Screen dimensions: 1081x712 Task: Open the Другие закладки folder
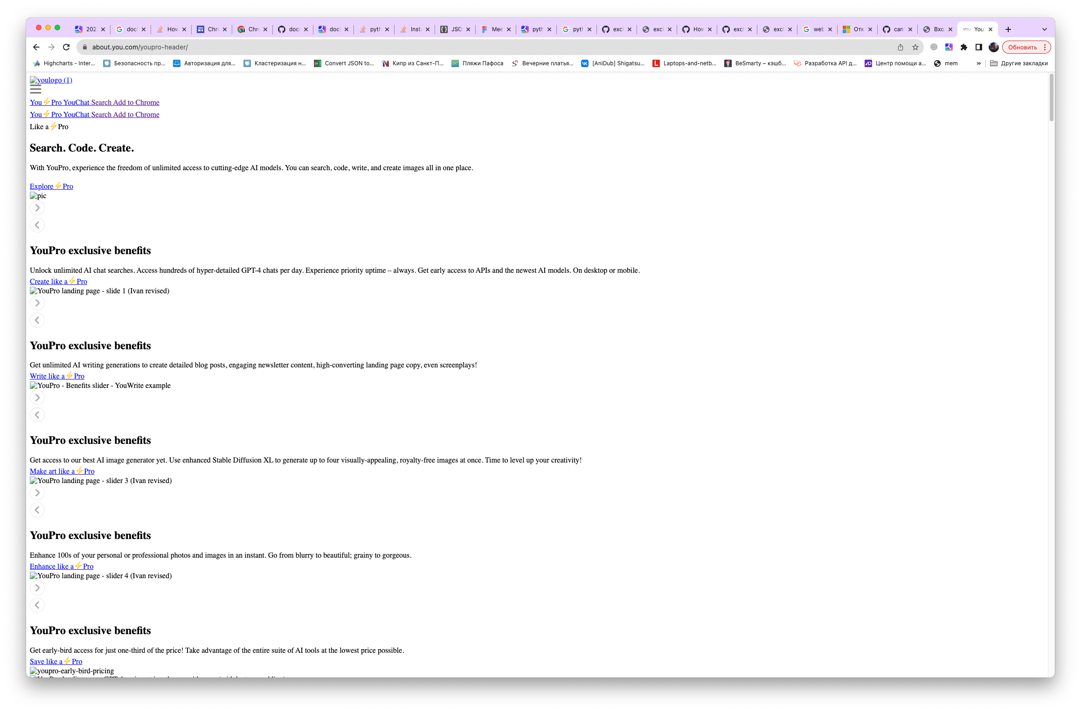click(x=1019, y=63)
